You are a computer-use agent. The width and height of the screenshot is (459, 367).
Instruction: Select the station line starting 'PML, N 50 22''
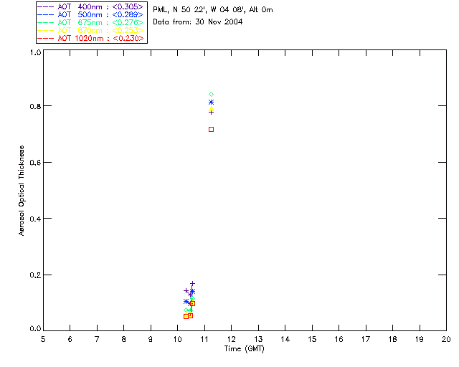pos(213,10)
